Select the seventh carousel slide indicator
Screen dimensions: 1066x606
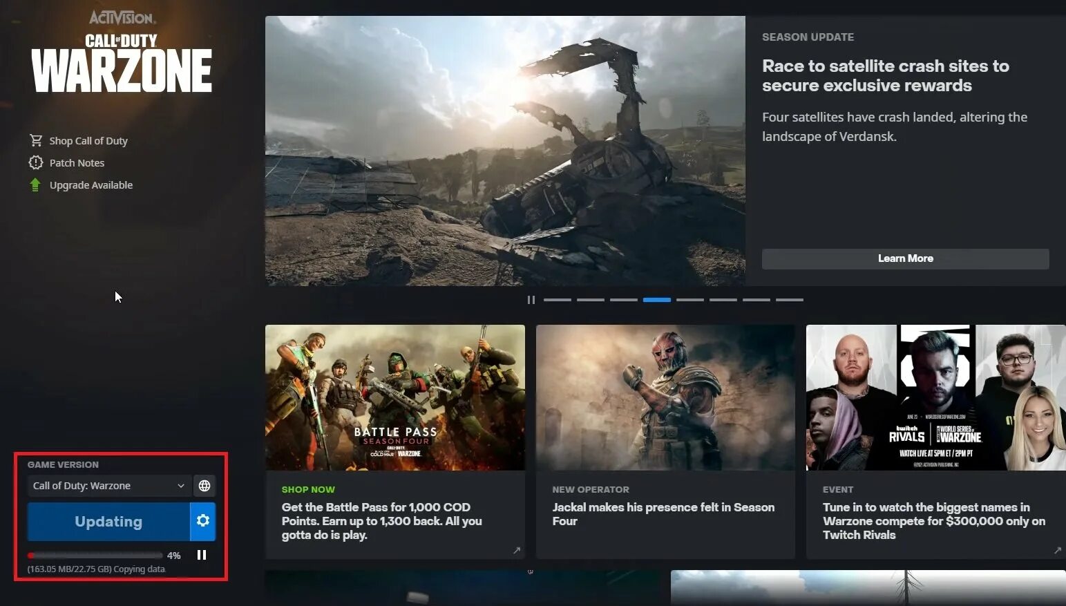click(x=756, y=300)
